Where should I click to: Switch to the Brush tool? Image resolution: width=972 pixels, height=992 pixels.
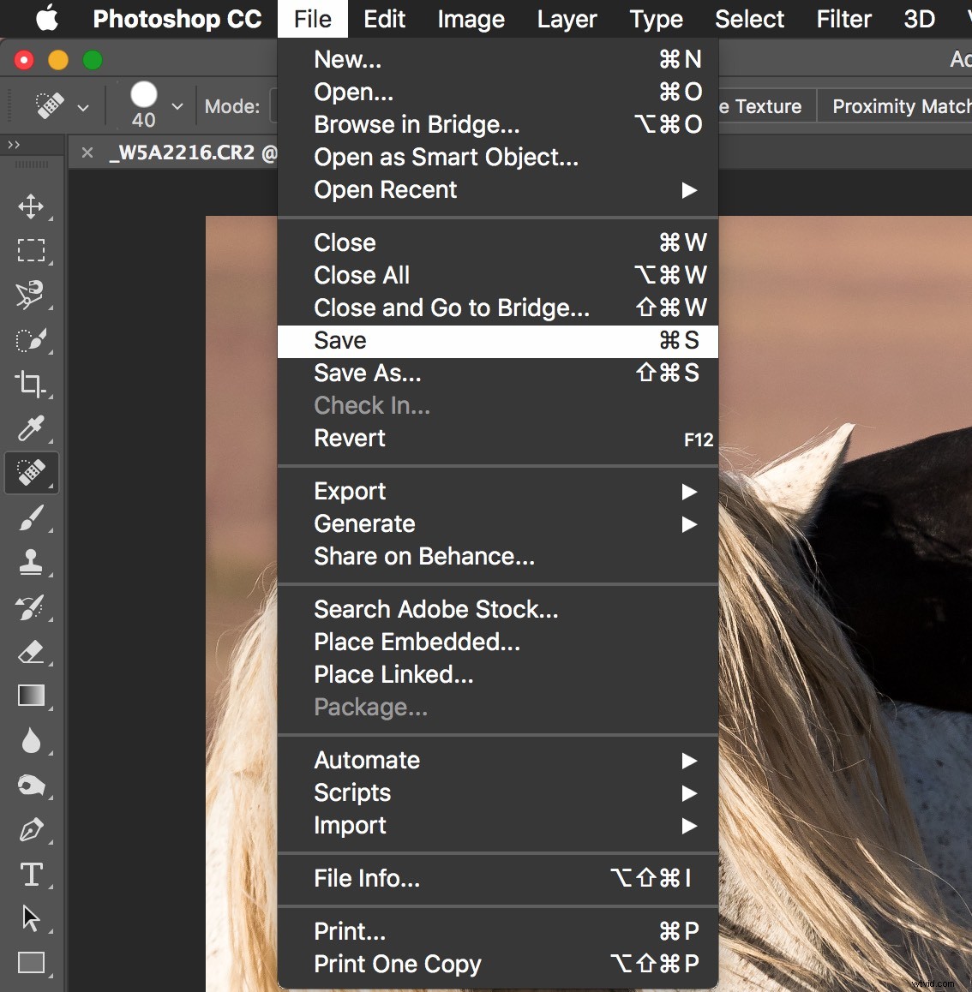pos(32,518)
